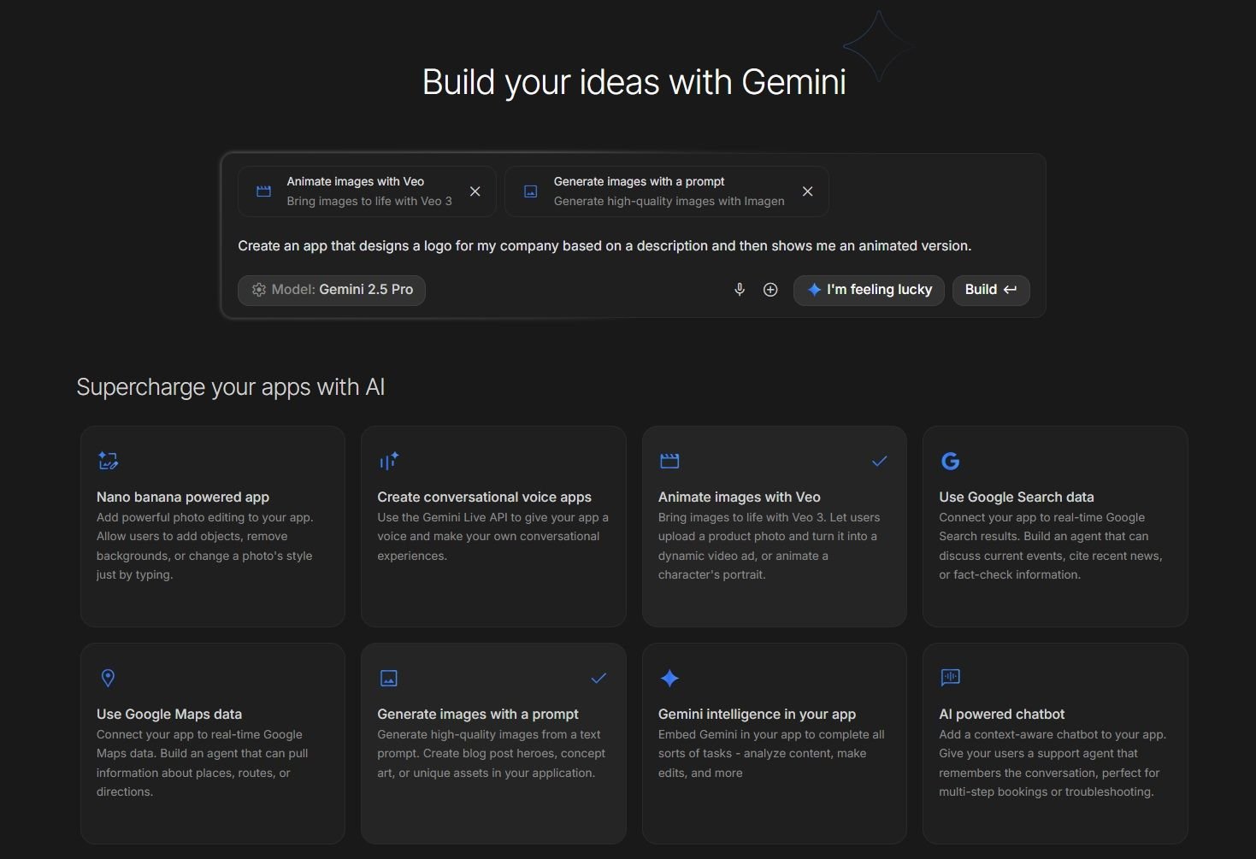1256x859 pixels.
Task: Remove the Animate images with Veo chip
Action: (x=475, y=191)
